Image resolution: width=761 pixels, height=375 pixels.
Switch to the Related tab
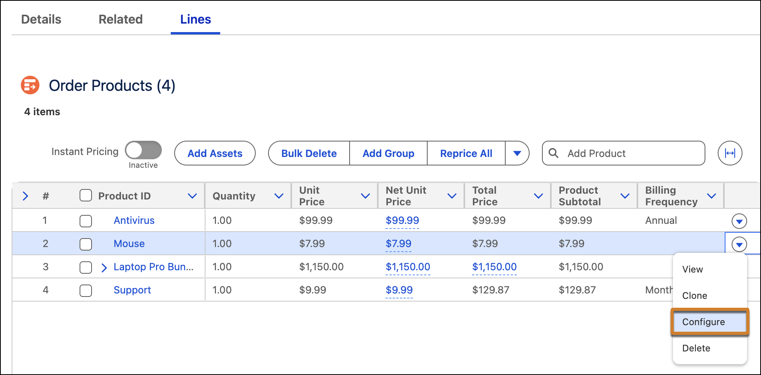(x=121, y=19)
